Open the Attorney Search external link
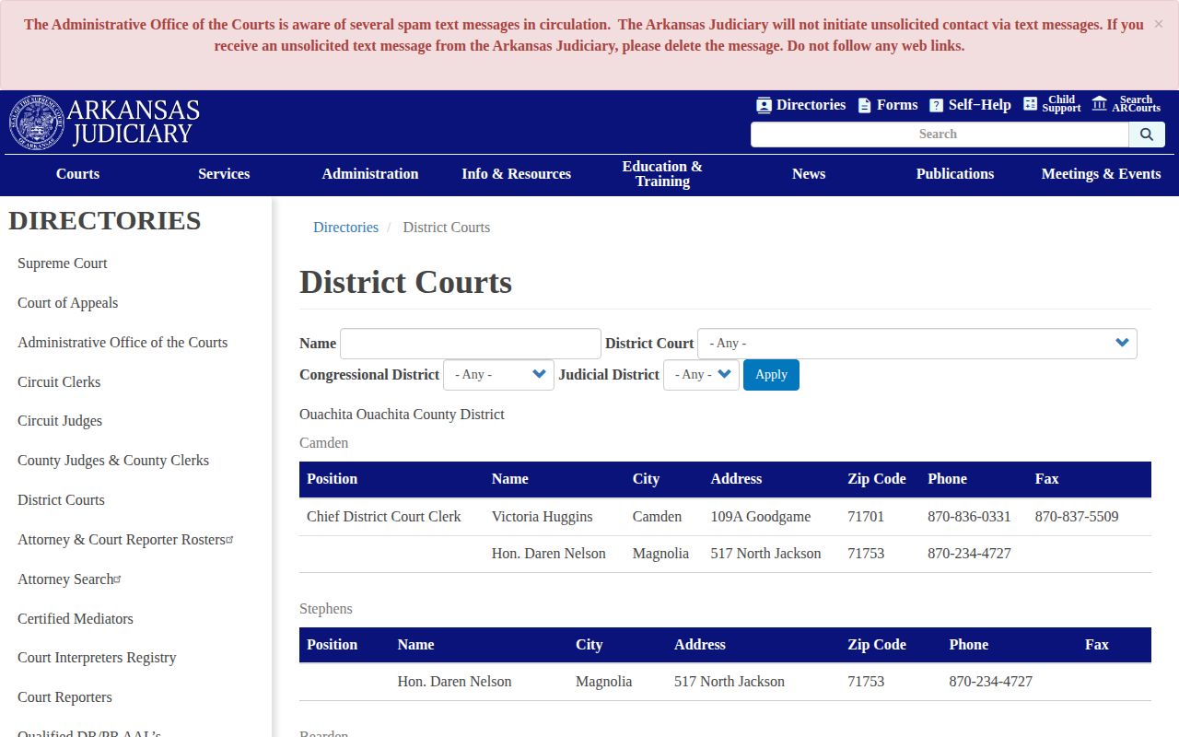 [x=69, y=579]
